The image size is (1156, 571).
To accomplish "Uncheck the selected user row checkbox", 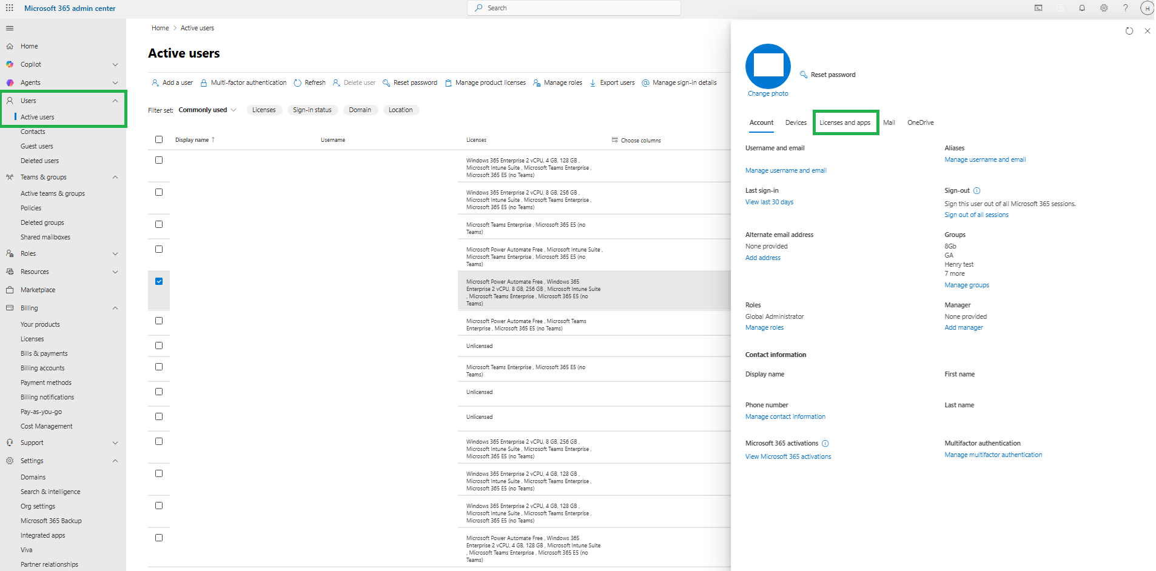I will pos(159,281).
